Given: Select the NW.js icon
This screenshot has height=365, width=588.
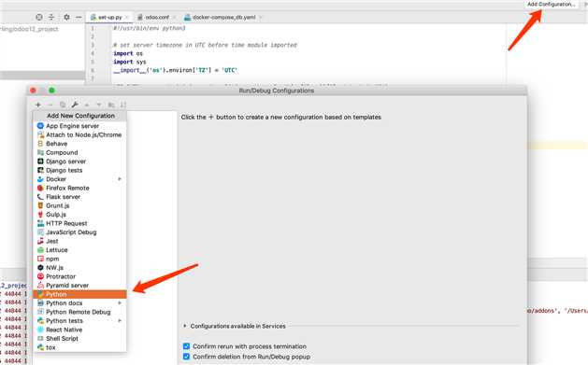Looking at the screenshot, I should (x=40, y=268).
